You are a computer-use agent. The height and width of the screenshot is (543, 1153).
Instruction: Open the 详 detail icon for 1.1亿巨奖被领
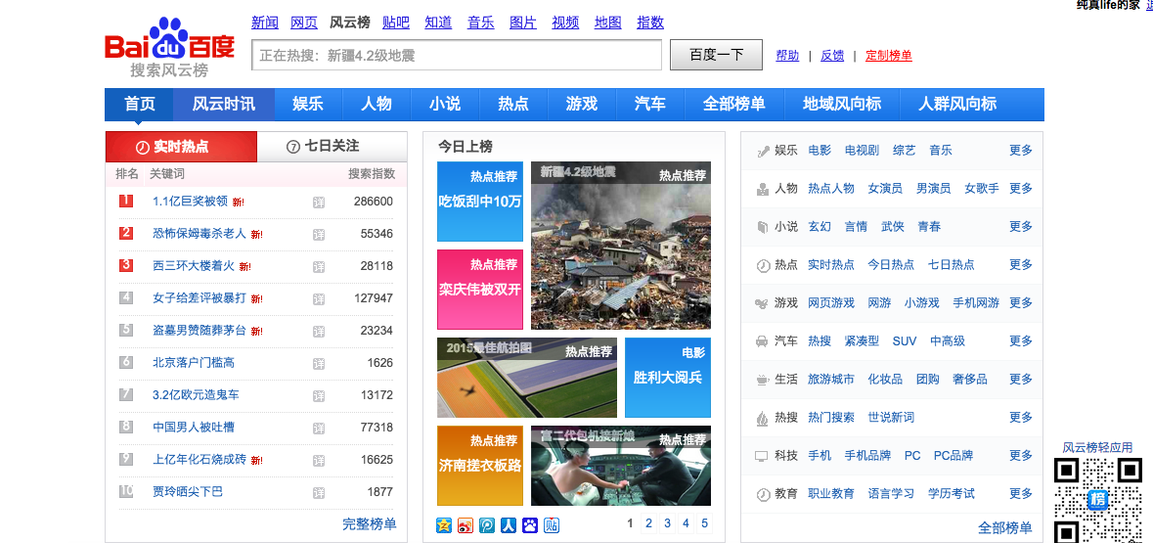click(319, 202)
